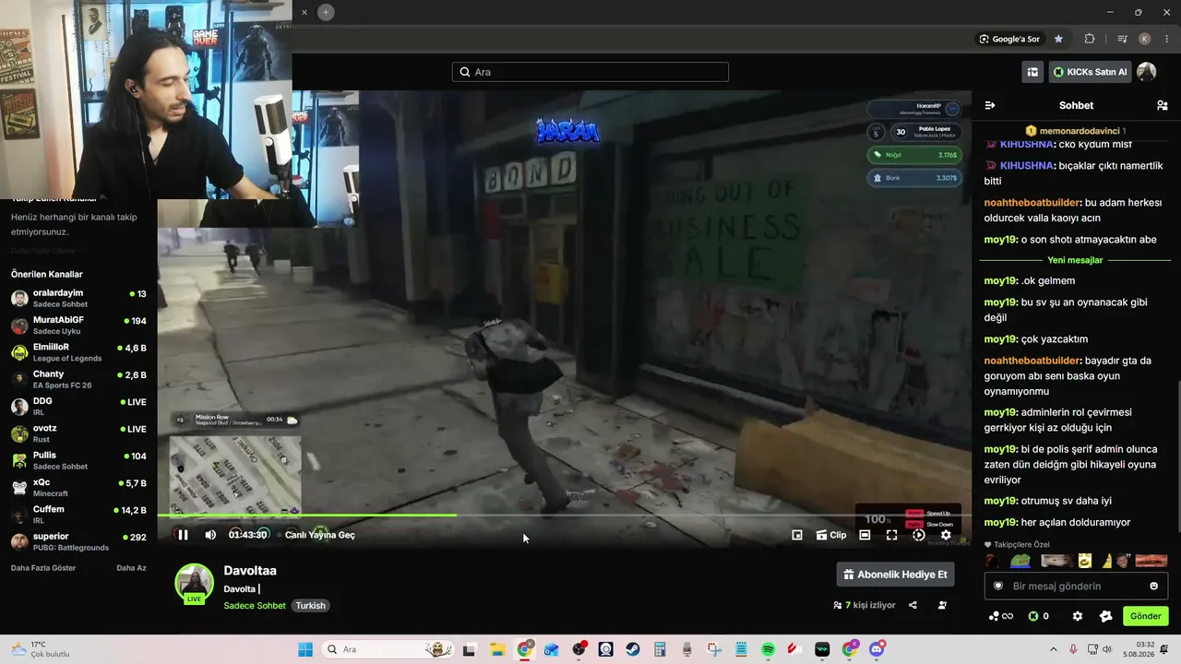Click the Sohbet chat header title
Screen dimensions: 1181x664
[1076, 105]
